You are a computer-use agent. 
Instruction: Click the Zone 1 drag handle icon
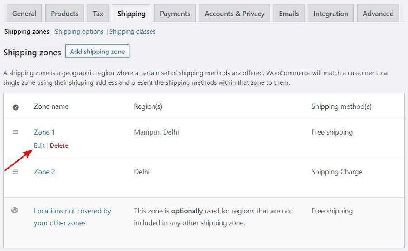pyautogui.click(x=15, y=132)
